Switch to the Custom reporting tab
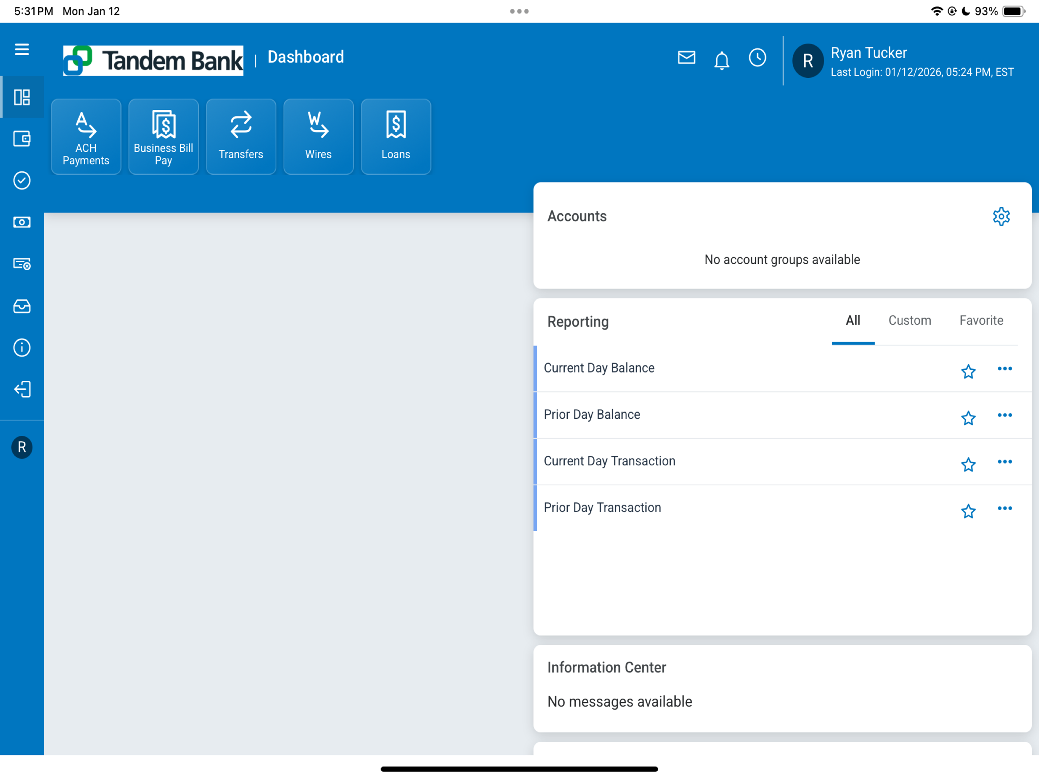 pyautogui.click(x=910, y=321)
